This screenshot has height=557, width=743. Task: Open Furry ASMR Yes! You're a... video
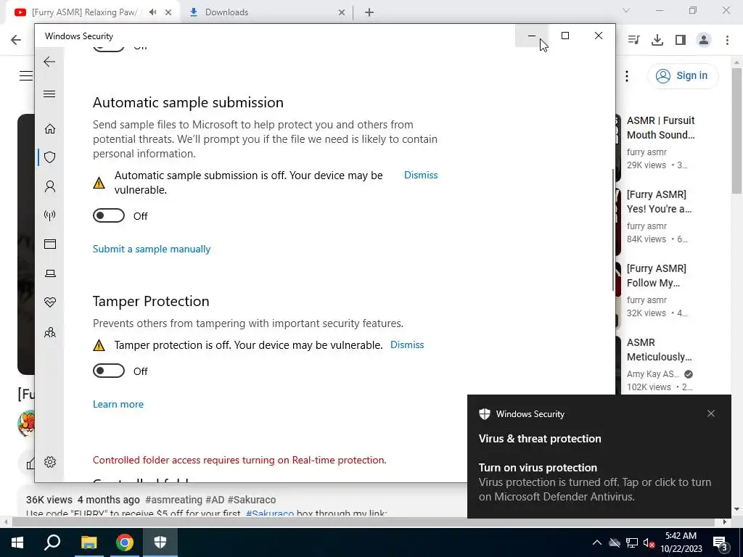pos(659,202)
